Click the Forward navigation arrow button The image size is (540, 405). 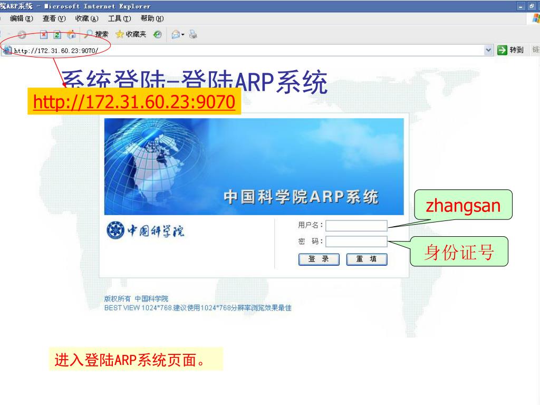click(x=22, y=34)
